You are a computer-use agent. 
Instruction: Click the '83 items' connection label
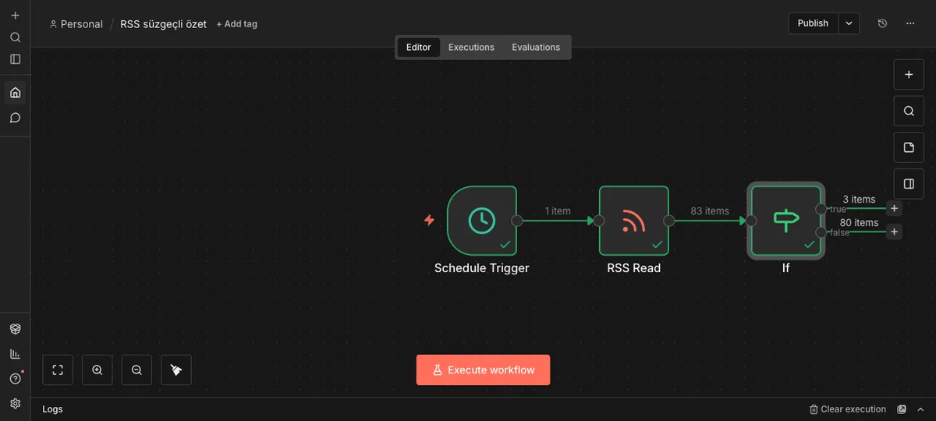point(710,211)
